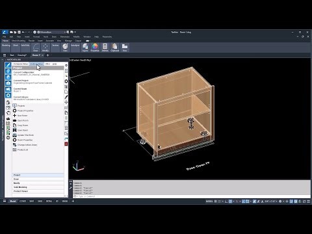Image resolution: width=312 pixels, height=234 pixels.
Task: Expand the quick access toolbar customize arrow
Action: 75,32
